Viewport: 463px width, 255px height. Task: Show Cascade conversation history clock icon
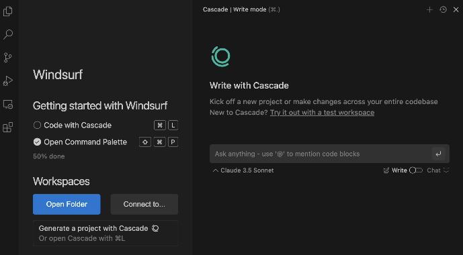(x=443, y=9)
